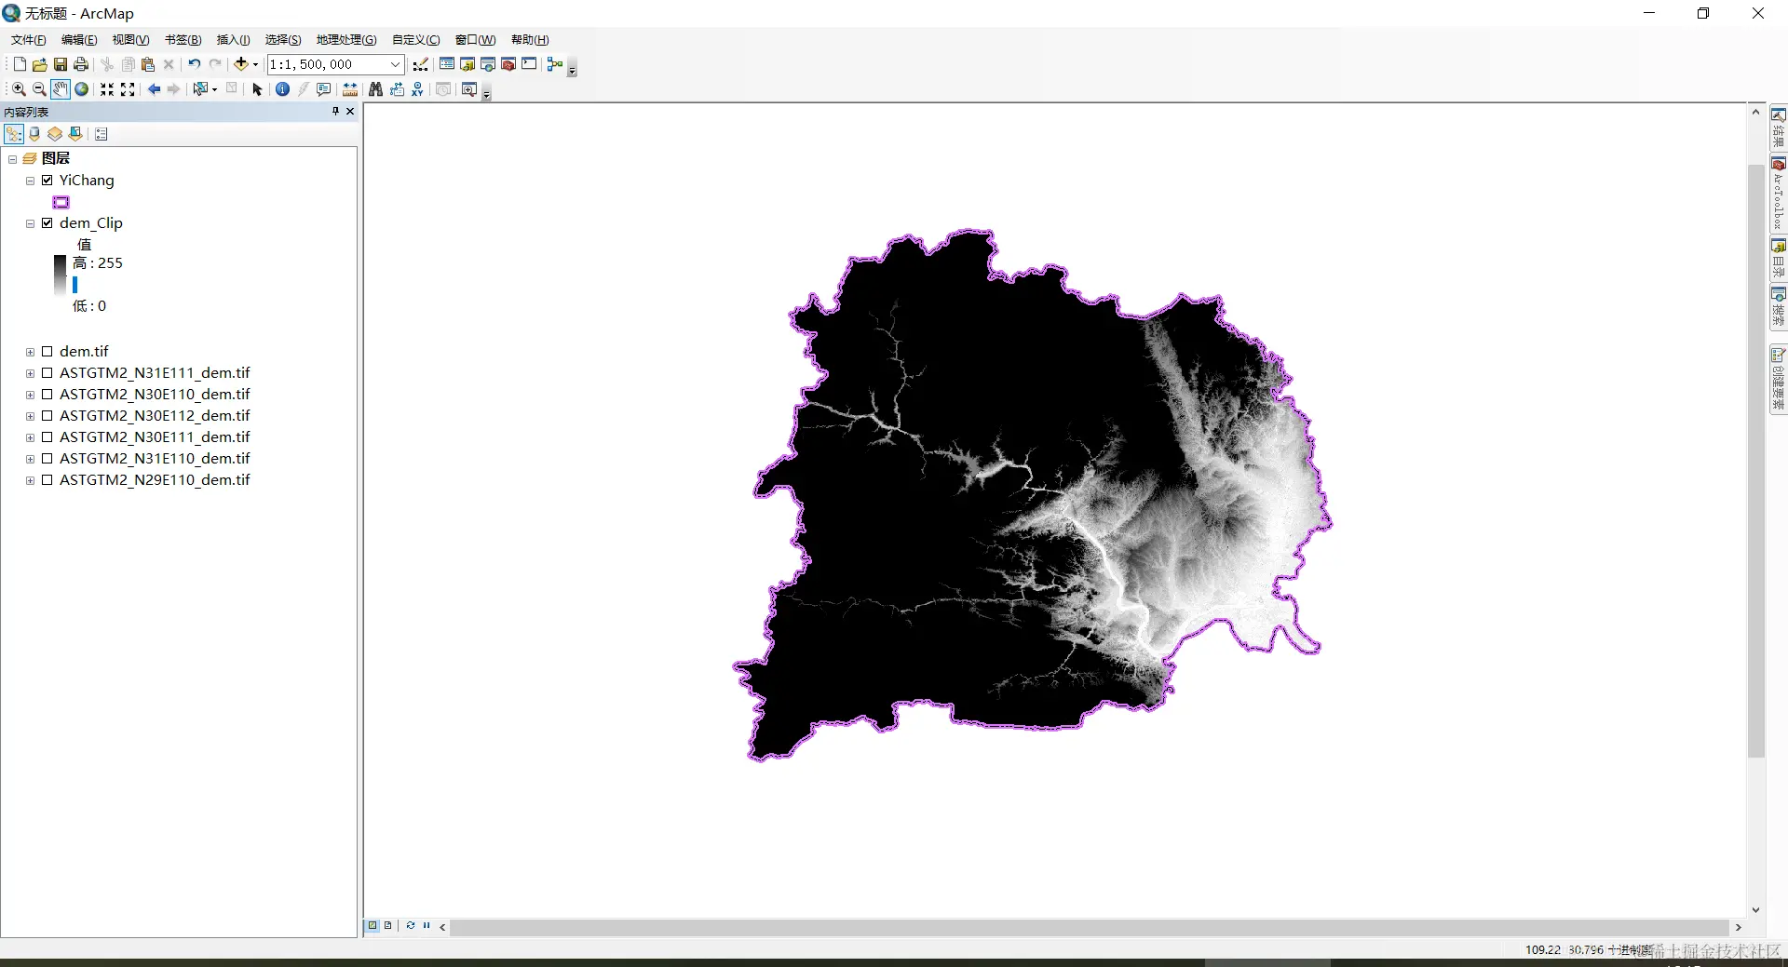Switch contents list to List By Visibility
Viewport: 1788px width, 967px height.
coord(55,134)
